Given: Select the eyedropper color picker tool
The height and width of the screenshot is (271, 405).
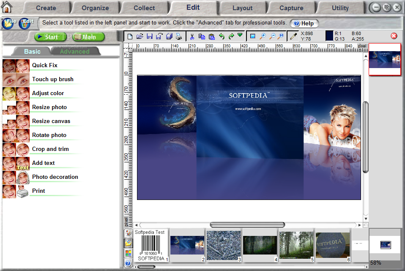Looking at the screenshot, I should coord(293,36).
